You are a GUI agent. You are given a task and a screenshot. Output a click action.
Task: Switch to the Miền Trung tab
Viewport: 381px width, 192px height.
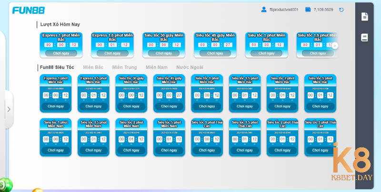click(x=123, y=67)
